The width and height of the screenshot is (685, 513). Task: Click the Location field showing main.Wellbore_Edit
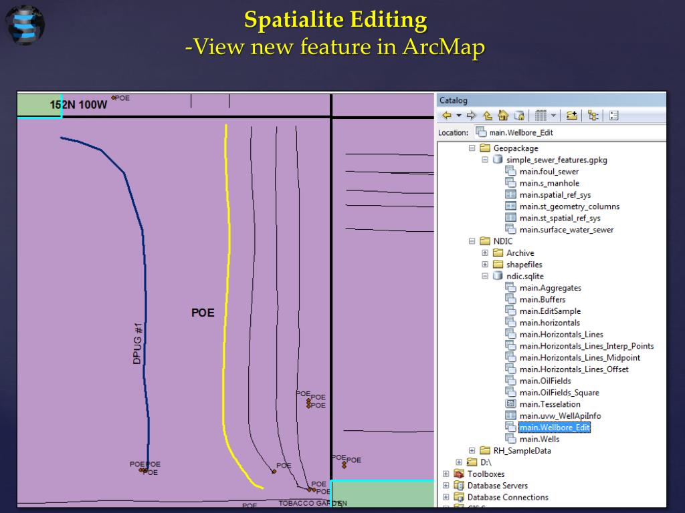(x=570, y=133)
